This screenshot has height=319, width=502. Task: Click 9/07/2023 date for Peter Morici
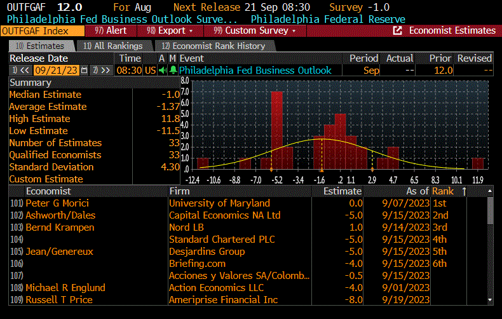pyautogui.click(x=405, y=203)
